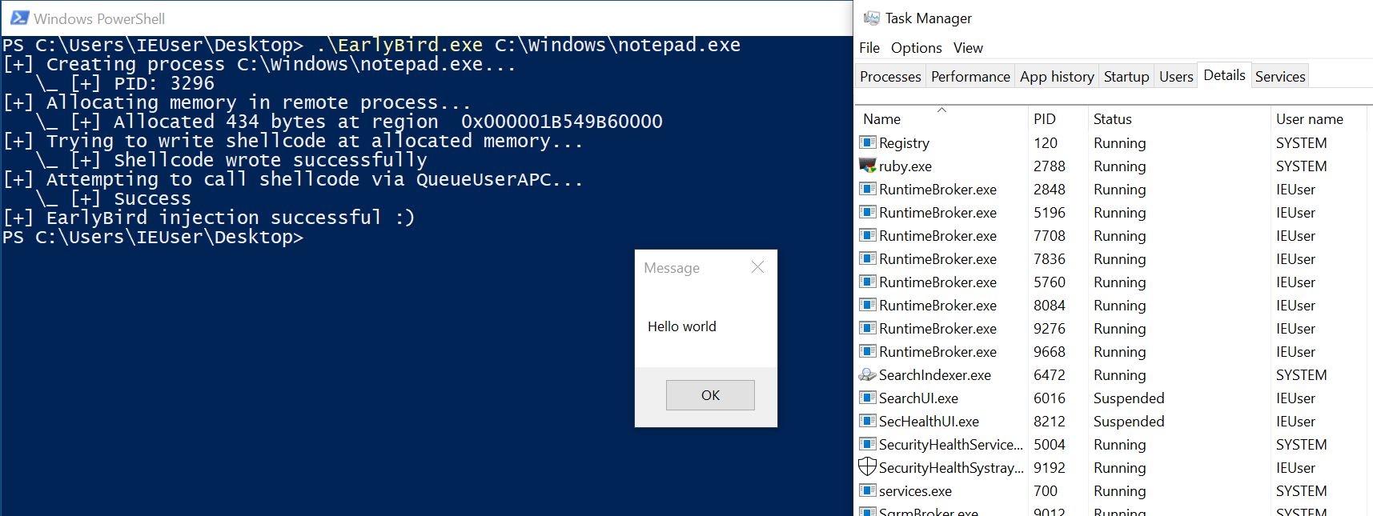Viewport: 1373px width, 516px height.
Task: Open the Options menu
Action: click(x=916, y=48)
